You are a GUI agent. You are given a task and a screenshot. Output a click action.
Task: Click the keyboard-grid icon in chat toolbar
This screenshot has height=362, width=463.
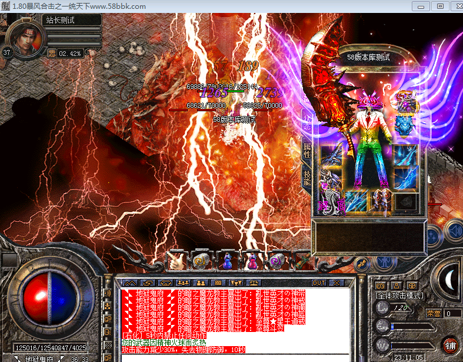coord(218,283)
